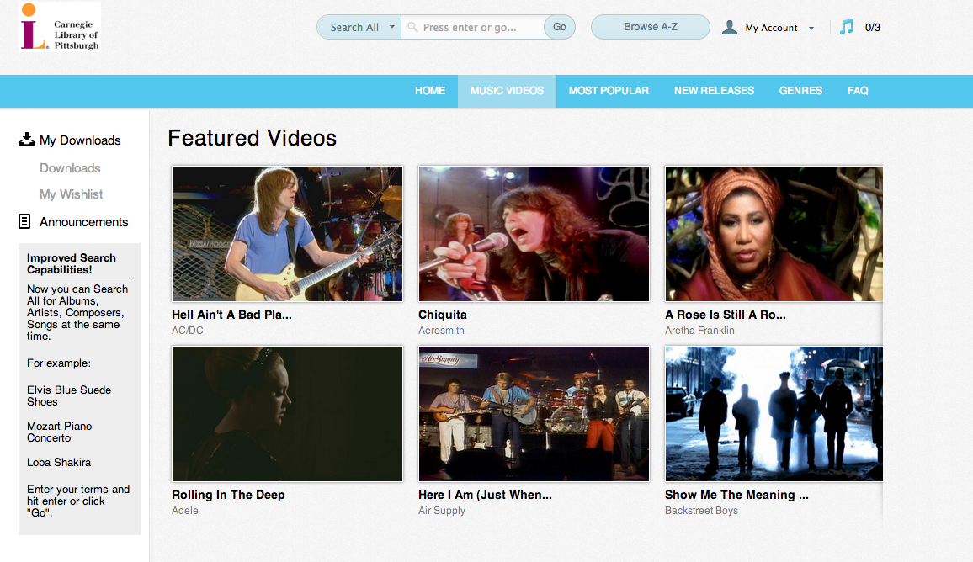The image size is (973, 562).
Task: Open the HOME nav tab
Action: click(x=430, y=91)
